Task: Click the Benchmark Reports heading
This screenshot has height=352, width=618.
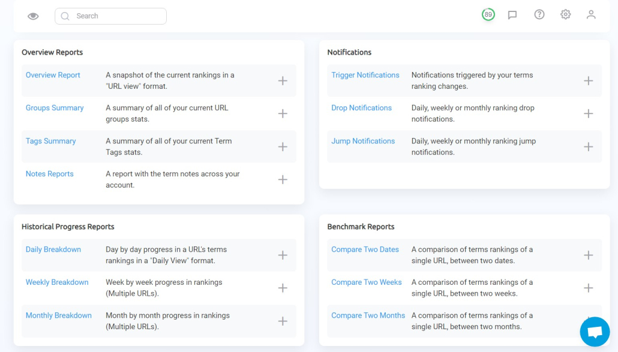Action: 361,227
